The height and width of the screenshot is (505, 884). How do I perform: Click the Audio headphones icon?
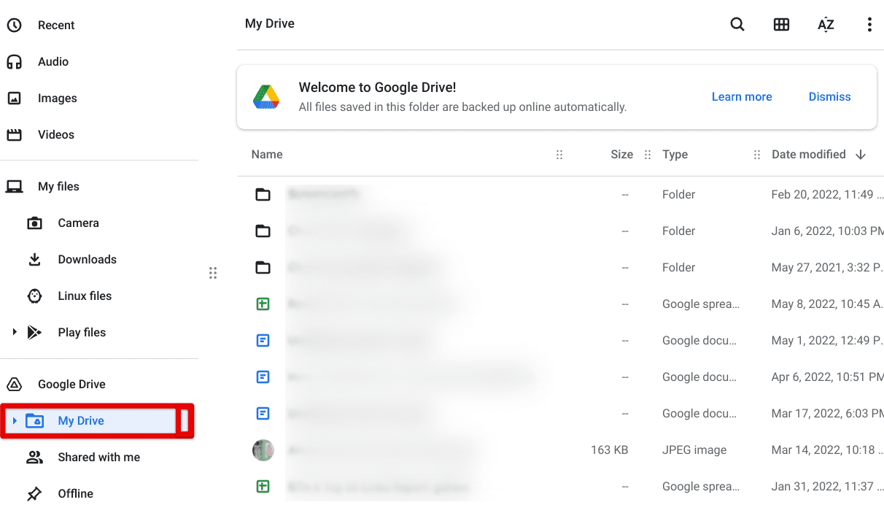(x=14, y=61)
